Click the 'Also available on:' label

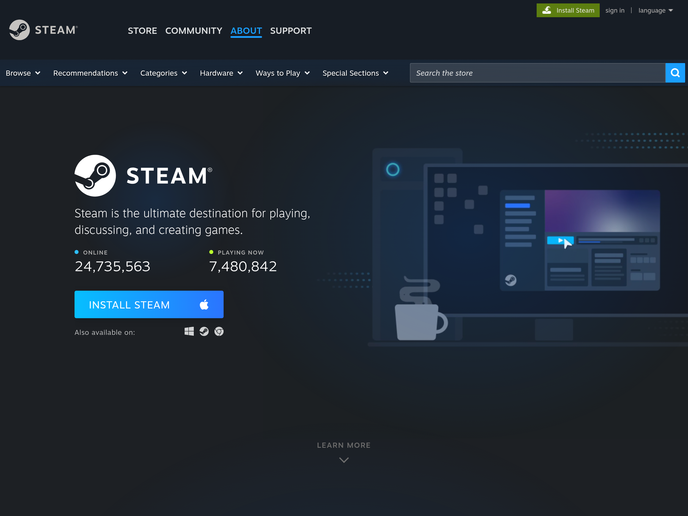[105, 332]
